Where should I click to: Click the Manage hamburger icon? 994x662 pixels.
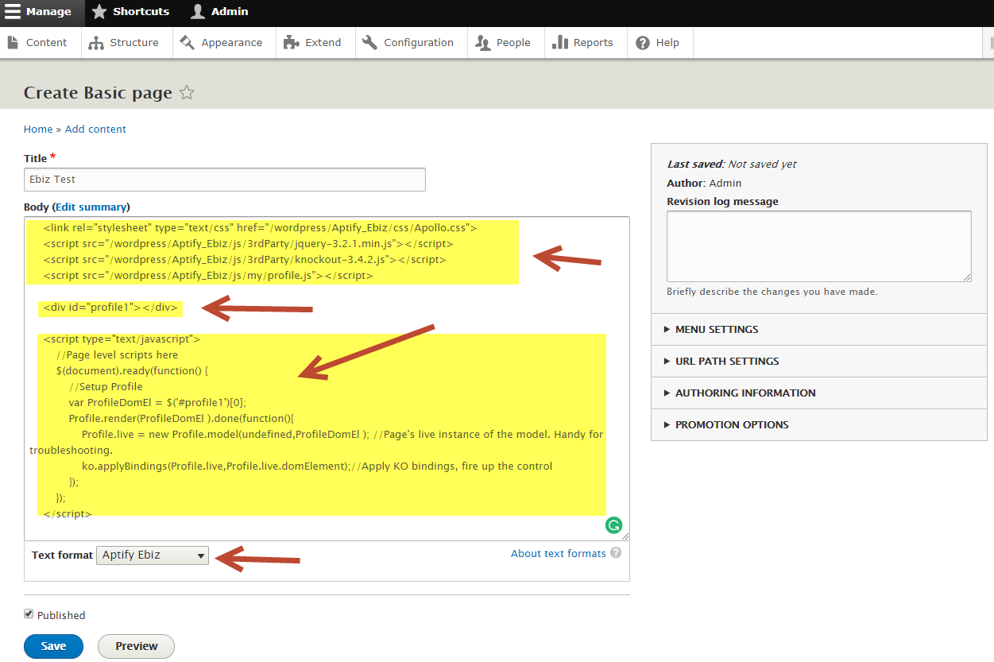click(x=13, y=12)
